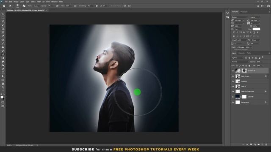271x152 pixels.
Task: Click the new adjustment layer button
Action: pos(255,144)
